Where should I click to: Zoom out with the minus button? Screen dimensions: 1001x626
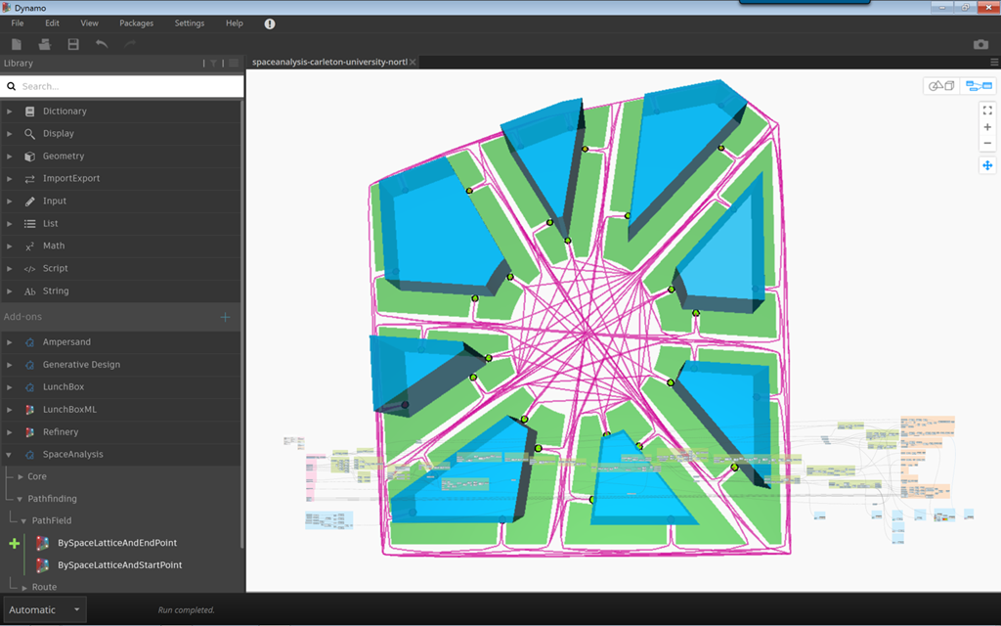(987, 144)
